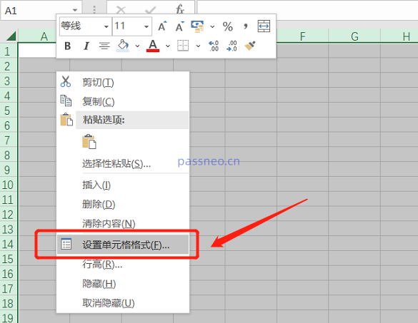Open font color dropdown arrow
This screenshot has width=418, height=323.
pos(168,46)
